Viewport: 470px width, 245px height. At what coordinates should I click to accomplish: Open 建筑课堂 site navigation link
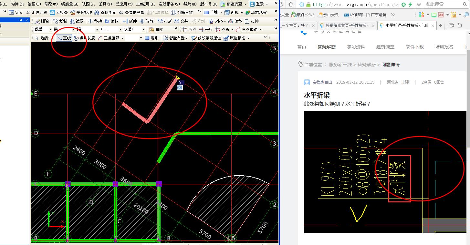(x=385, y=47)
